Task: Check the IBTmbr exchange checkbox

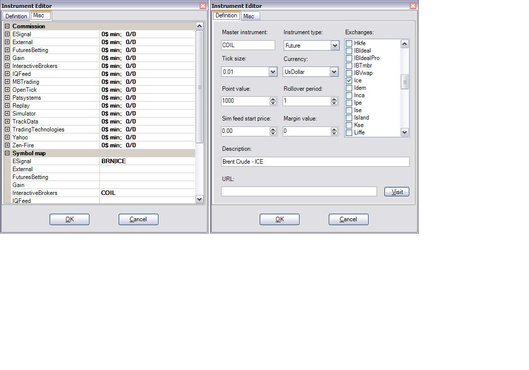Action: point(349,65)
